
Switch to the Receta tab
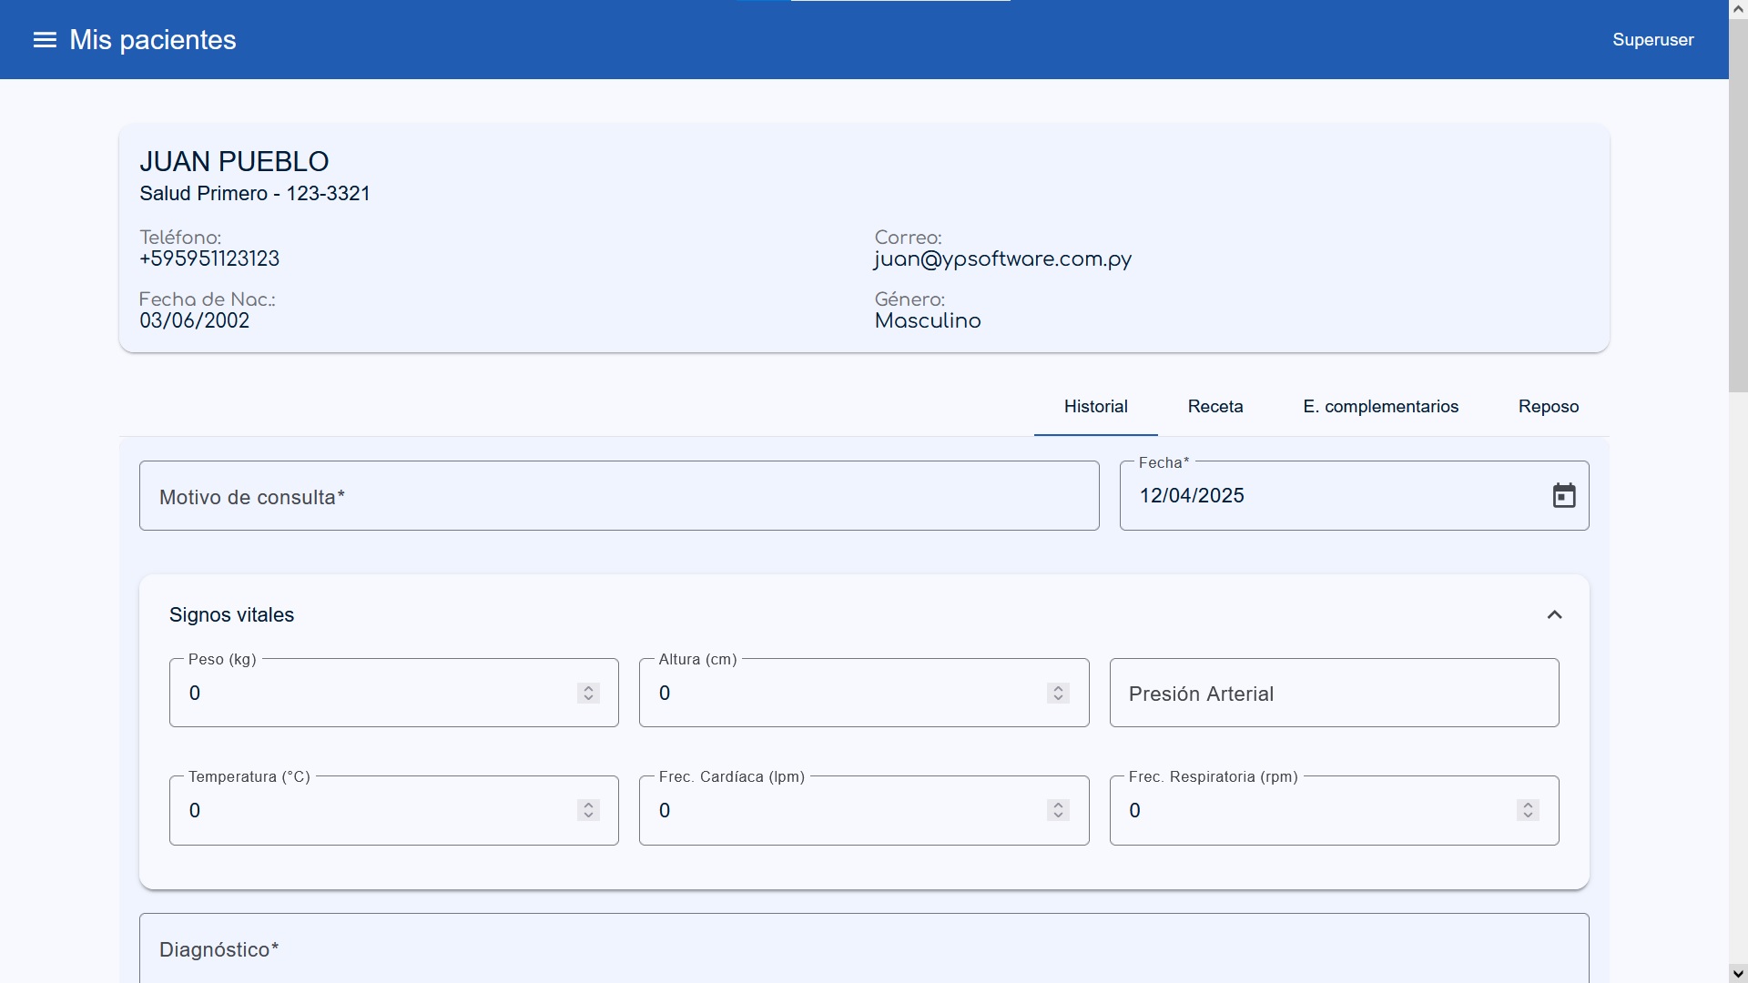(1215, 407)
